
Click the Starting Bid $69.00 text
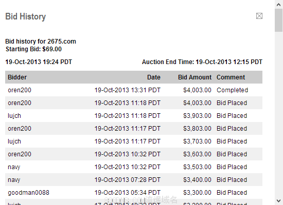click(33, 49)
